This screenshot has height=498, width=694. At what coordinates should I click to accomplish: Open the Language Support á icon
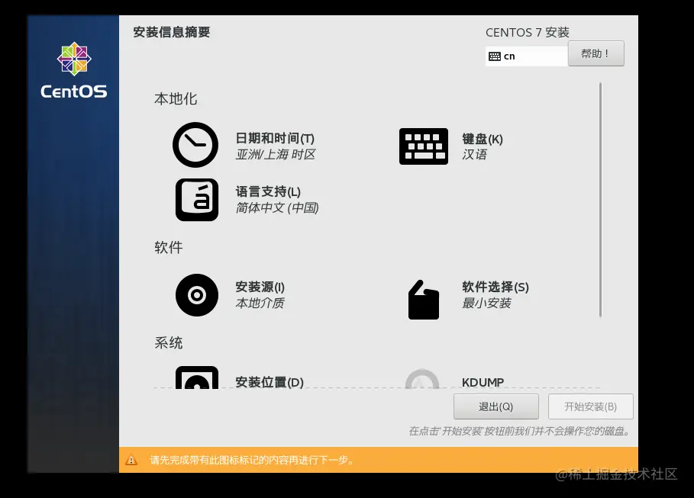pyautogui.click(x=197, y=200)
